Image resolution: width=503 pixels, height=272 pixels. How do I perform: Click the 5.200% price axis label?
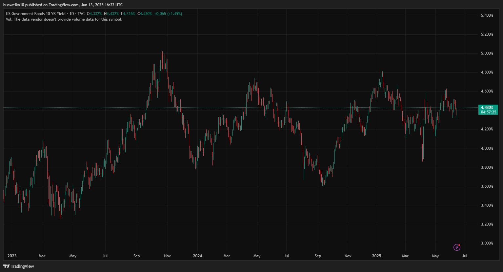pos(487,34)
